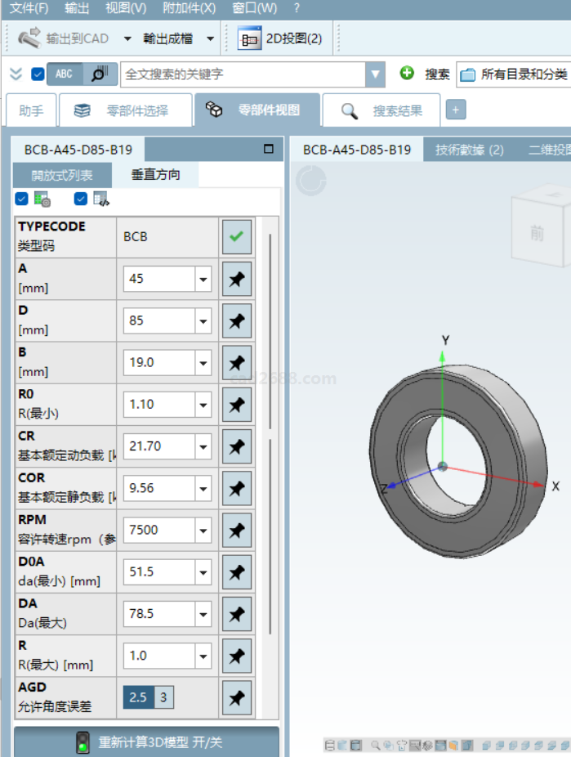
Task: Click the green checkmark beside TYPECODE
Action: point(236,237)
